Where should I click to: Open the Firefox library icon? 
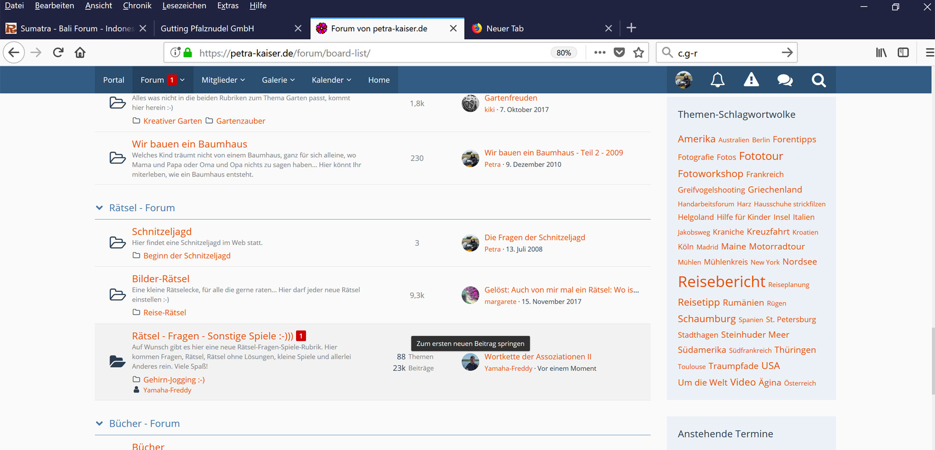pos(881,52)
